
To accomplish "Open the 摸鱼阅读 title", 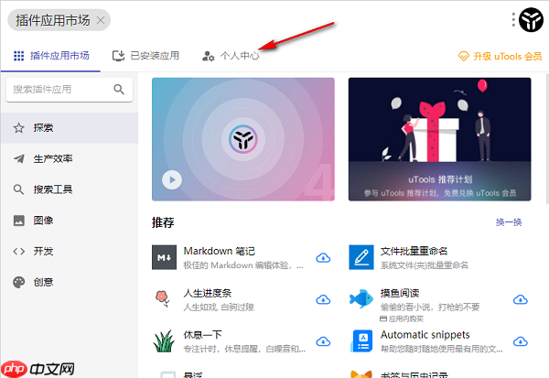I will (x=400, y=293).
